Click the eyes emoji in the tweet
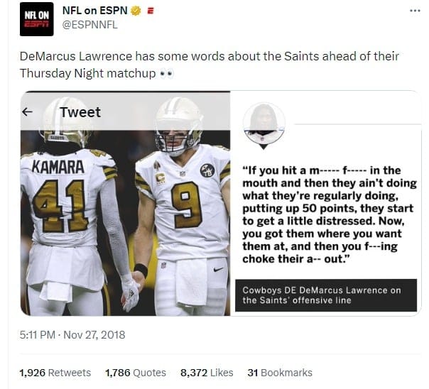The width and height of the screenshot is (429, 389). point(167,74)
